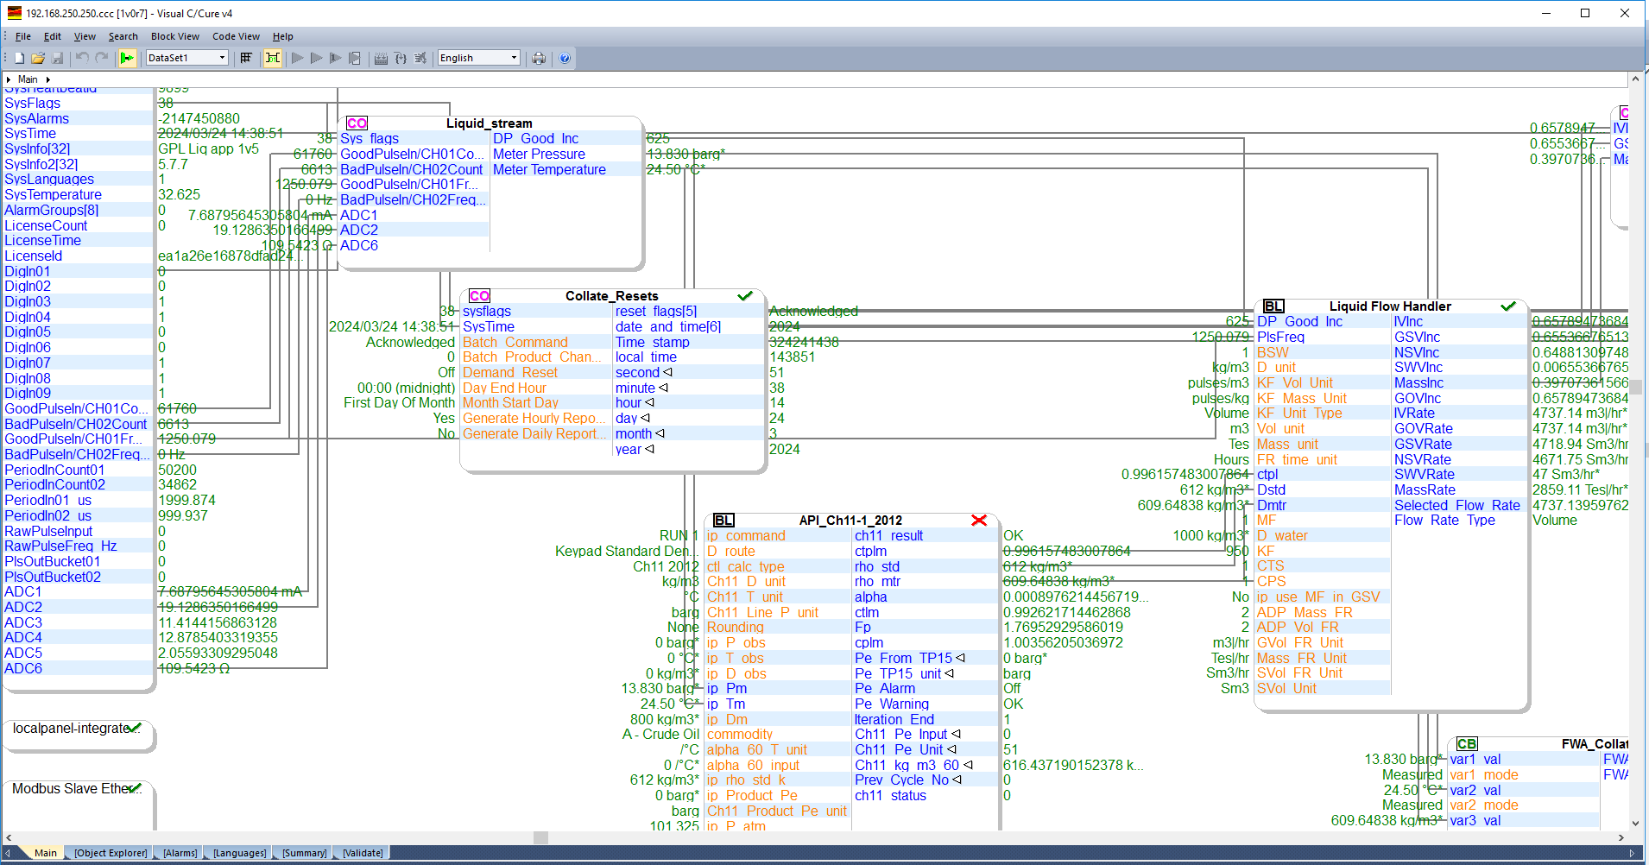Open the Block View menu

[174, 36]
